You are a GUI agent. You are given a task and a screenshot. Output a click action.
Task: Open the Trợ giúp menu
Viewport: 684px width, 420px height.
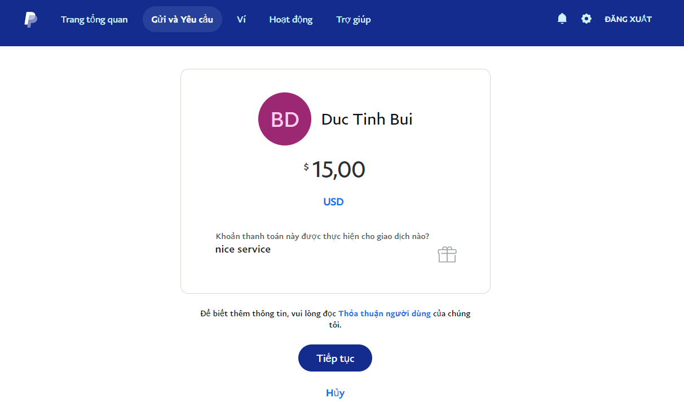[354, 20]
